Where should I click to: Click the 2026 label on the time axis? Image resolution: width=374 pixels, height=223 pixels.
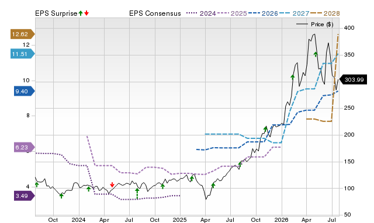281,219
